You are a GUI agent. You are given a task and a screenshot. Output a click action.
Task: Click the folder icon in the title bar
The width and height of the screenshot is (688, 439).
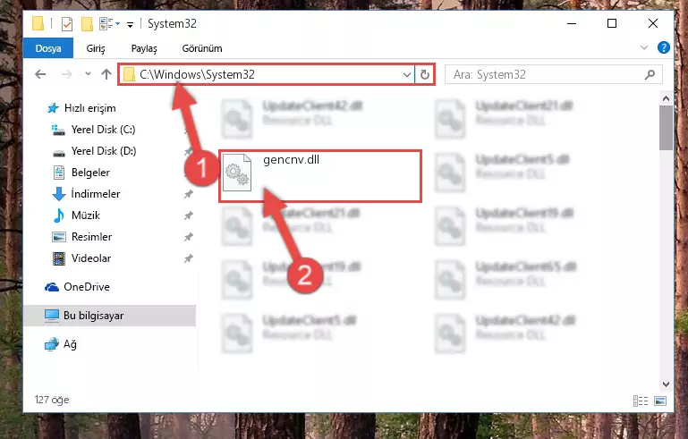coord(38,23)
